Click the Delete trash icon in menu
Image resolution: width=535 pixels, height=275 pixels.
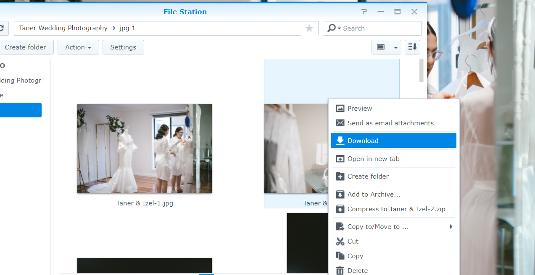340,270
